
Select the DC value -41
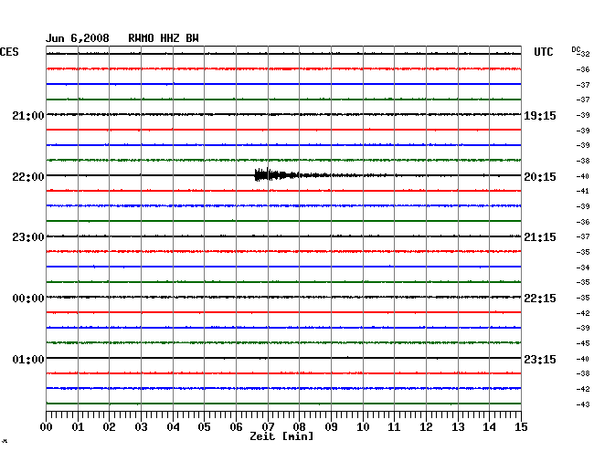[x=583, y=191]
